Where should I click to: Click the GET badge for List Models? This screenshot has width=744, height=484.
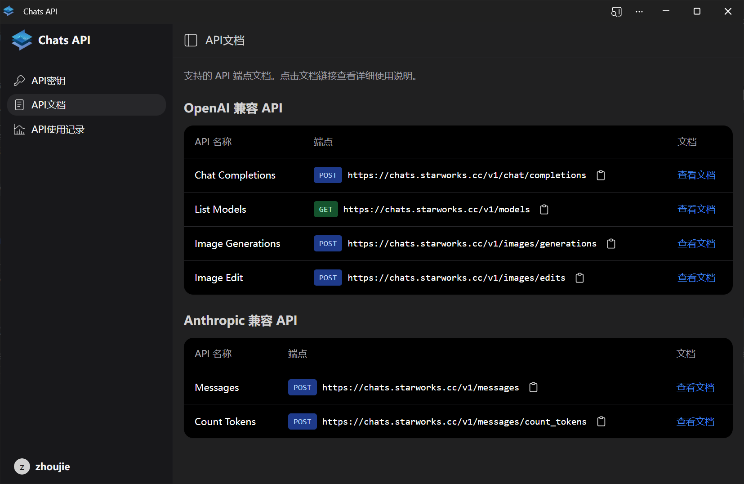(x=325, y=210)
